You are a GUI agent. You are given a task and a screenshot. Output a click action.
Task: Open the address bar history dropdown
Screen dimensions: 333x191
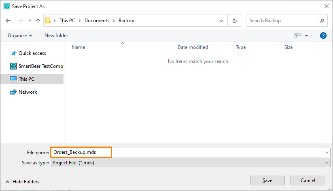pyautogui.click(x=221, y=21)
